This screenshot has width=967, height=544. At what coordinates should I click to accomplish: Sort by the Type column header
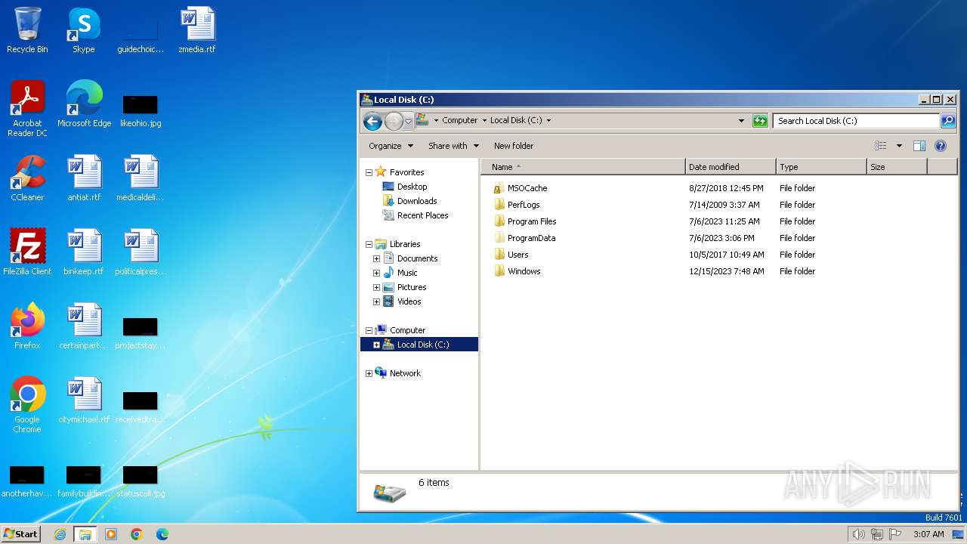click(x=821, y=167)
